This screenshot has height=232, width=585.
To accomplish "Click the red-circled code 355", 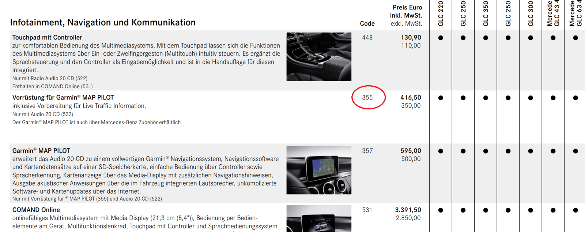I will [x=367, y=98].
